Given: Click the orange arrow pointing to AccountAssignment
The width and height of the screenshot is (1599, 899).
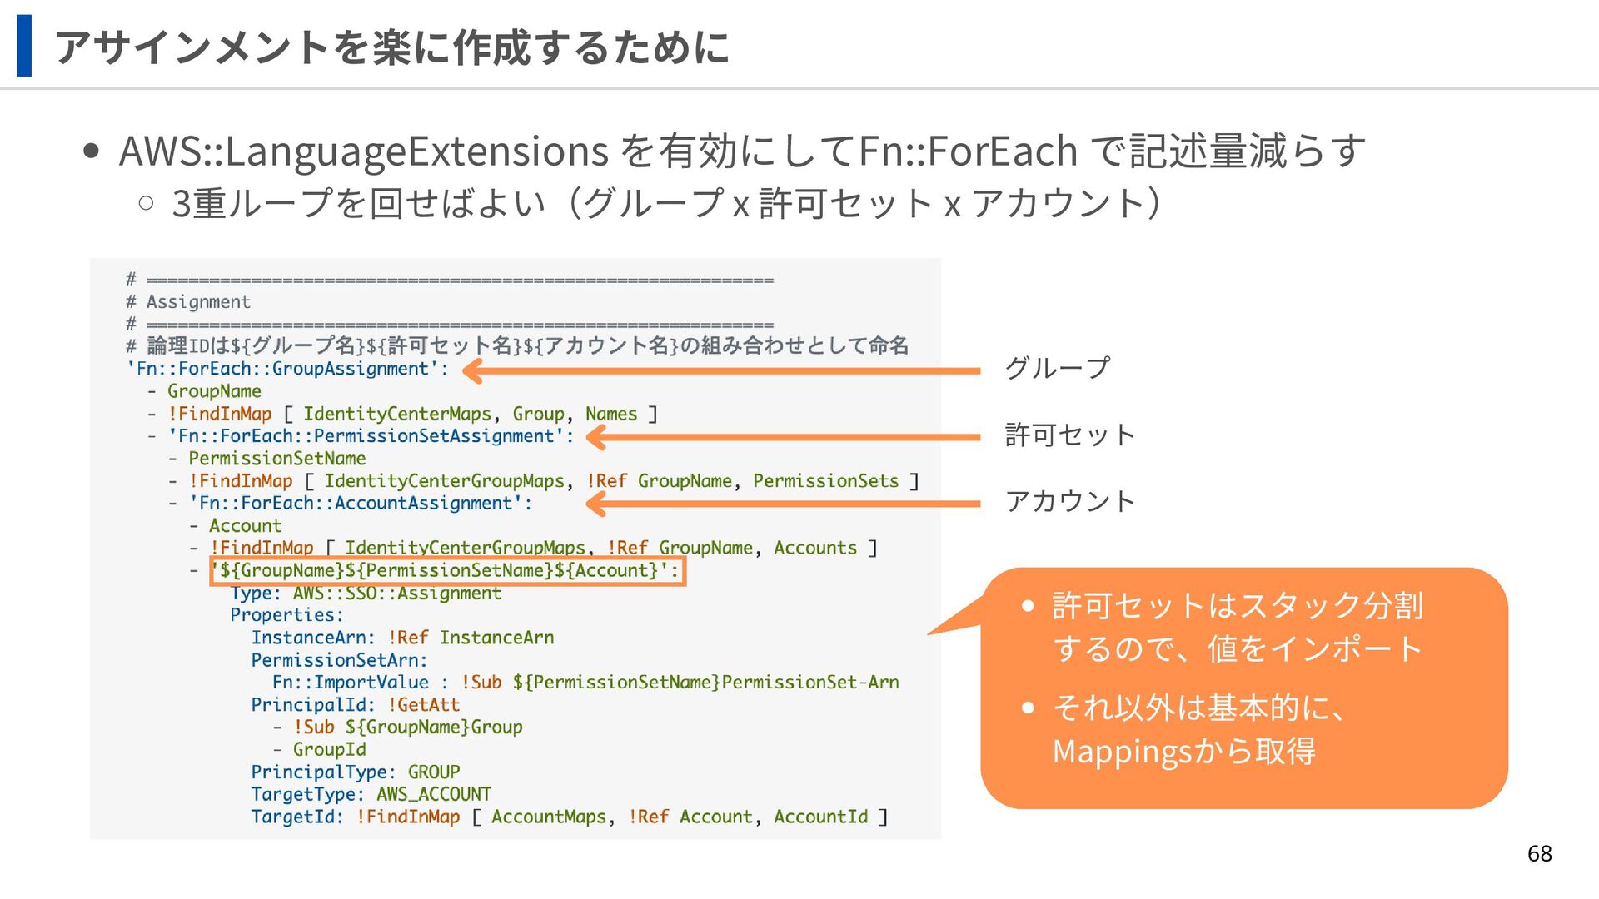Looking at the screenshot, I should pyautogui.click(x=783, y=504).
